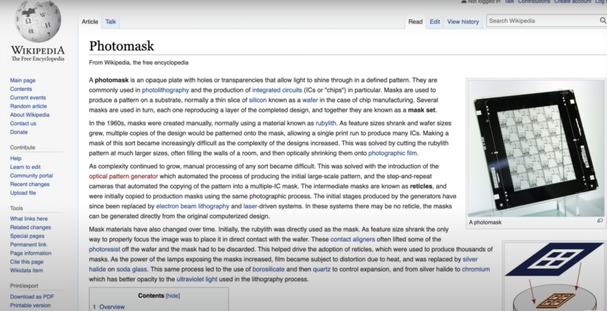Image resolution: width=607 pixels, height=311 pixels.
Task: Open About Wikipedia link
Action: tap(30, 115)
